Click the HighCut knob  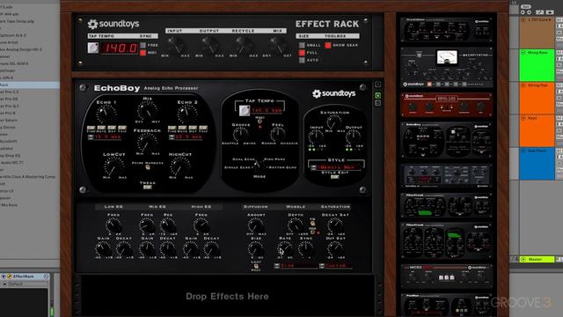click(180, 166)
